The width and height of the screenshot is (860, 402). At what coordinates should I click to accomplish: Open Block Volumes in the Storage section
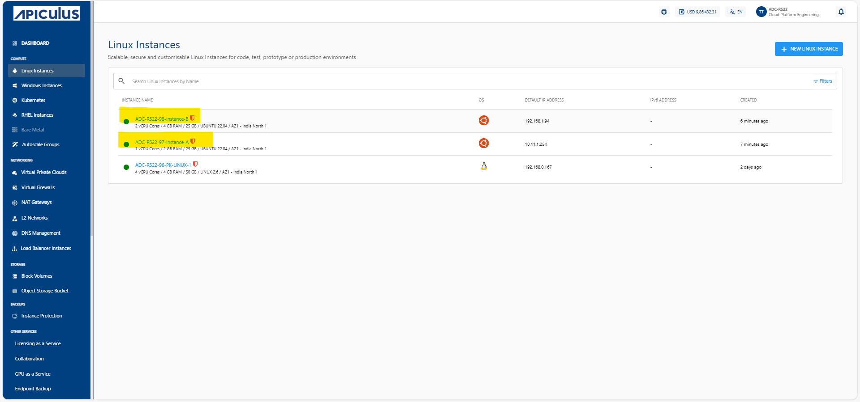pyautogui.click(x=37, y=276)
